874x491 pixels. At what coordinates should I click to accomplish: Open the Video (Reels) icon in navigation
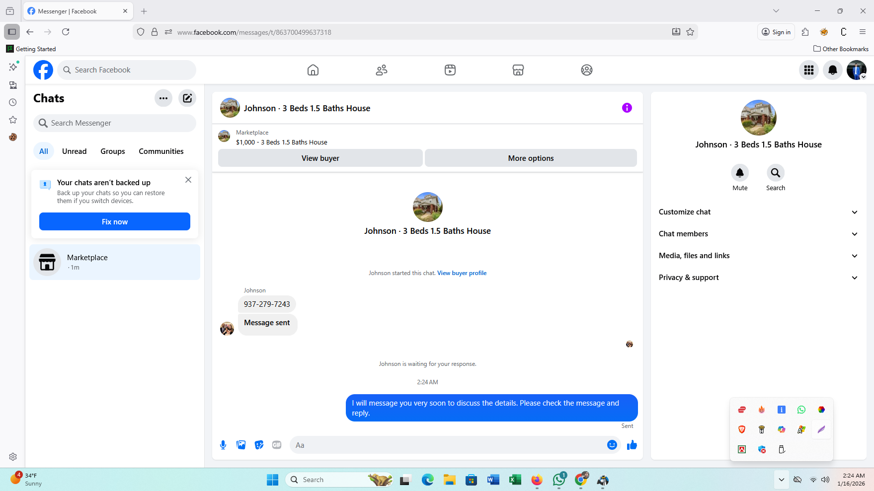click(450, 70)
